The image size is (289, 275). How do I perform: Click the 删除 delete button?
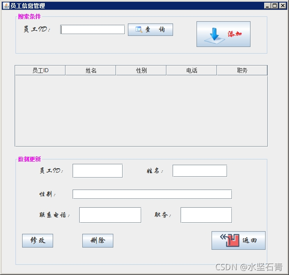click(98, 240)
